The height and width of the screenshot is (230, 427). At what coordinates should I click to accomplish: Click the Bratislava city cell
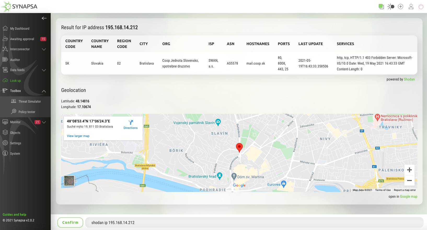(147, 64)
